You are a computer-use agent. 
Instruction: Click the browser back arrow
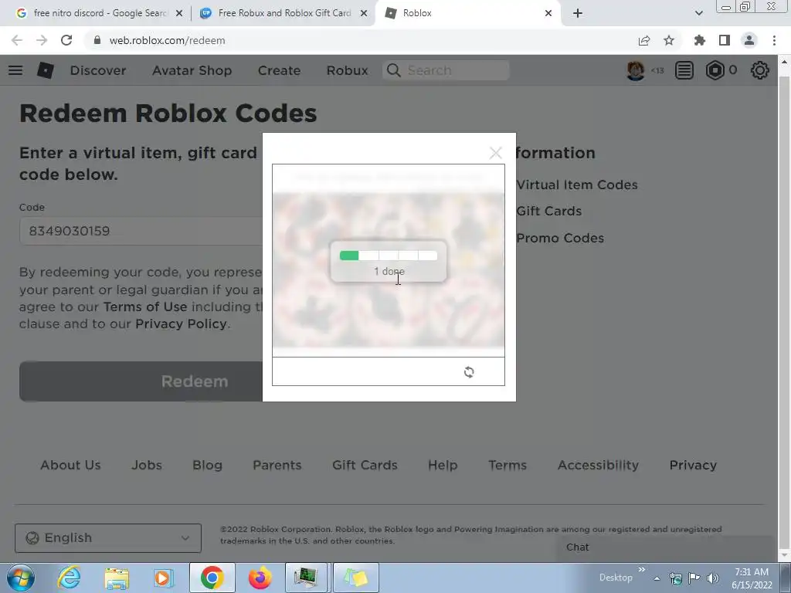pyautogui.click(x=17, y=40)
